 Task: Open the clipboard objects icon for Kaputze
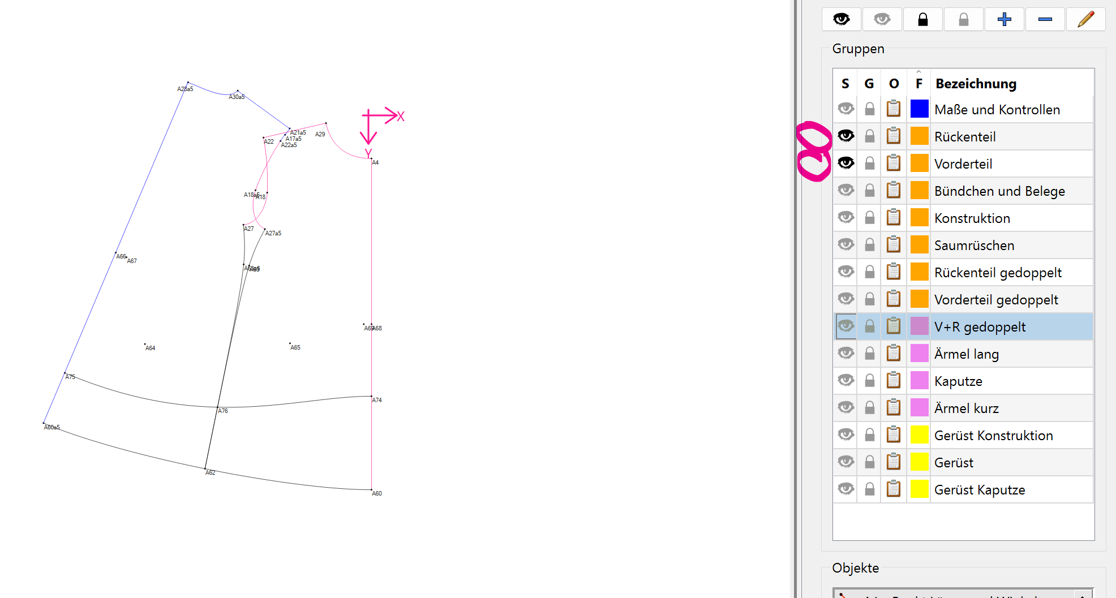coord(894,381)
